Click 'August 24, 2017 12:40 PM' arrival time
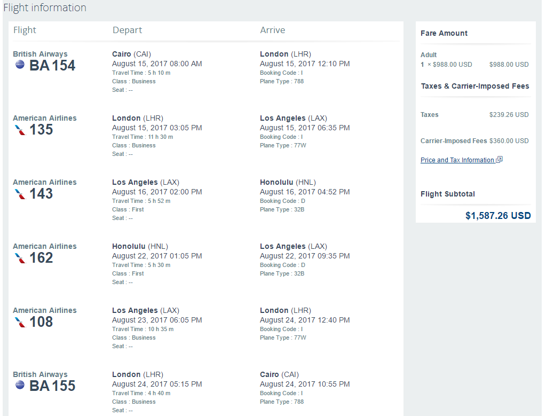546x416 pixels. [x=305, y=320]
